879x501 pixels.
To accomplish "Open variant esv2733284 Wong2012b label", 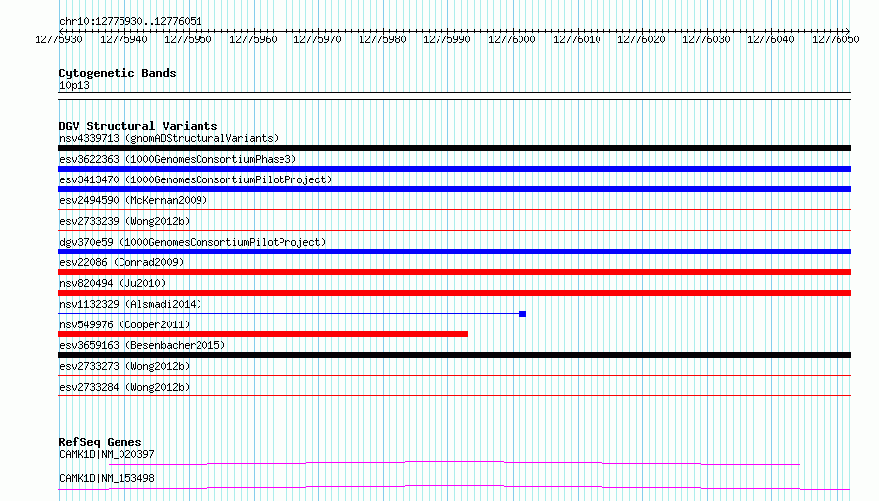I will (x=124, y=387).
